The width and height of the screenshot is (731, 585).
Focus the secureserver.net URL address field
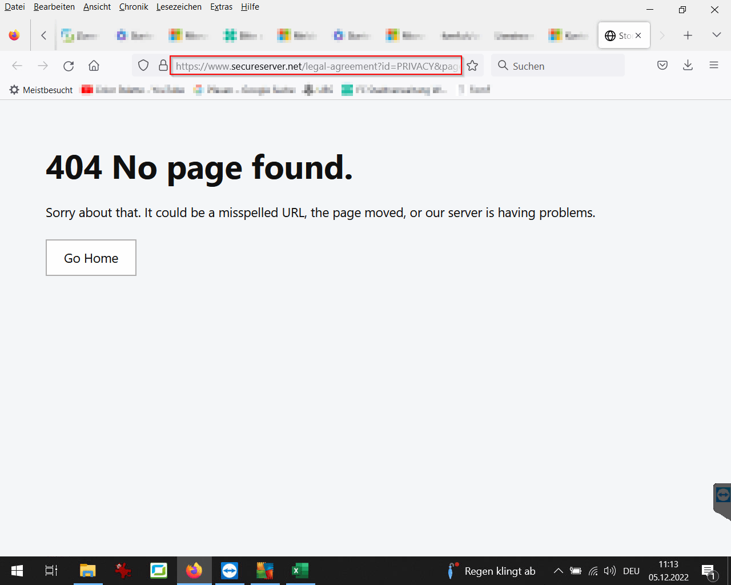click(316, 66)
